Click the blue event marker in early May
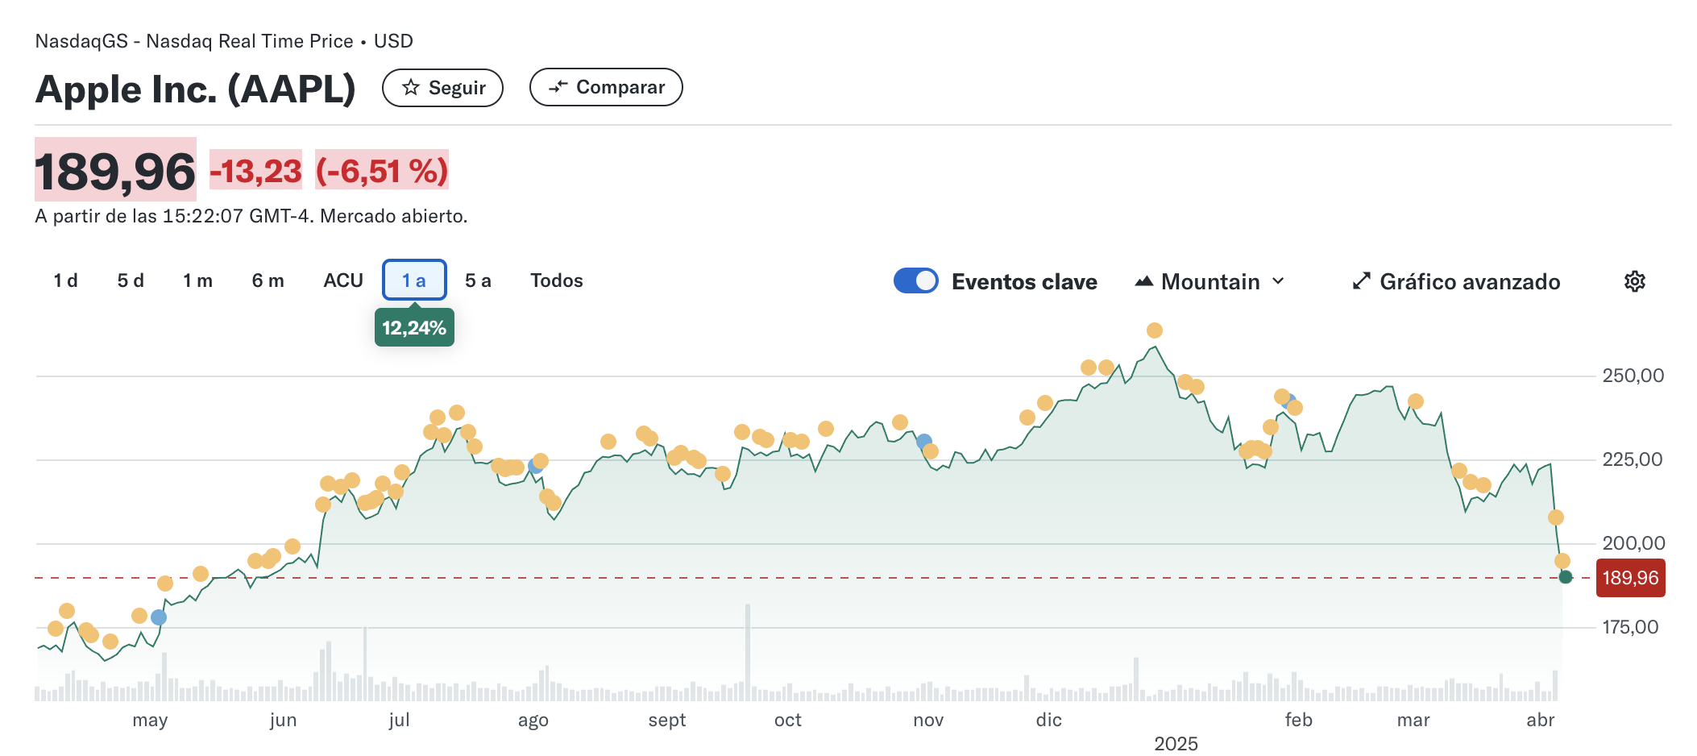This screenshot has height=756, width=1697. pos(159,617)
